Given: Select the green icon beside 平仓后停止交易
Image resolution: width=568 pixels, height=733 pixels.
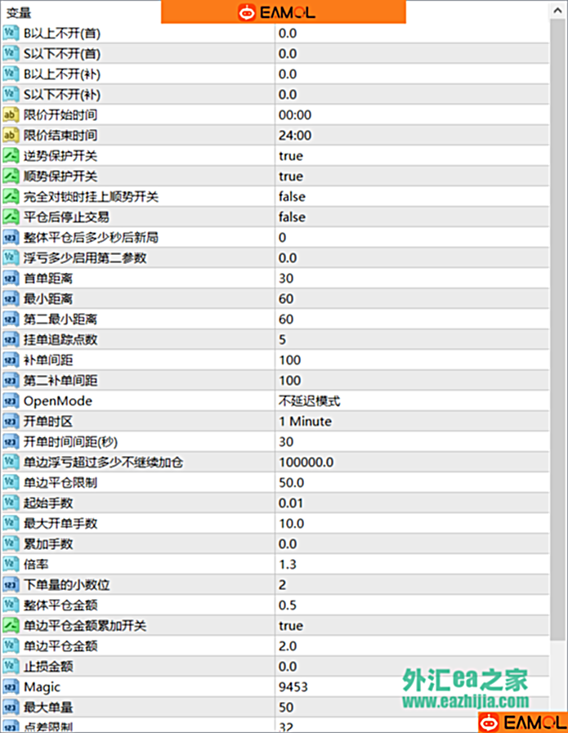Looking at the screenshot, I should 11,217.
